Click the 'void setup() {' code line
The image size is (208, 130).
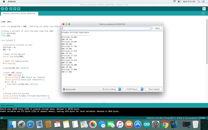pyautogui.click(x=8, y=40)
